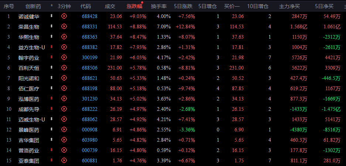346x166 pixels.
Task: Open stock code 300199
Action: point(90,58)
